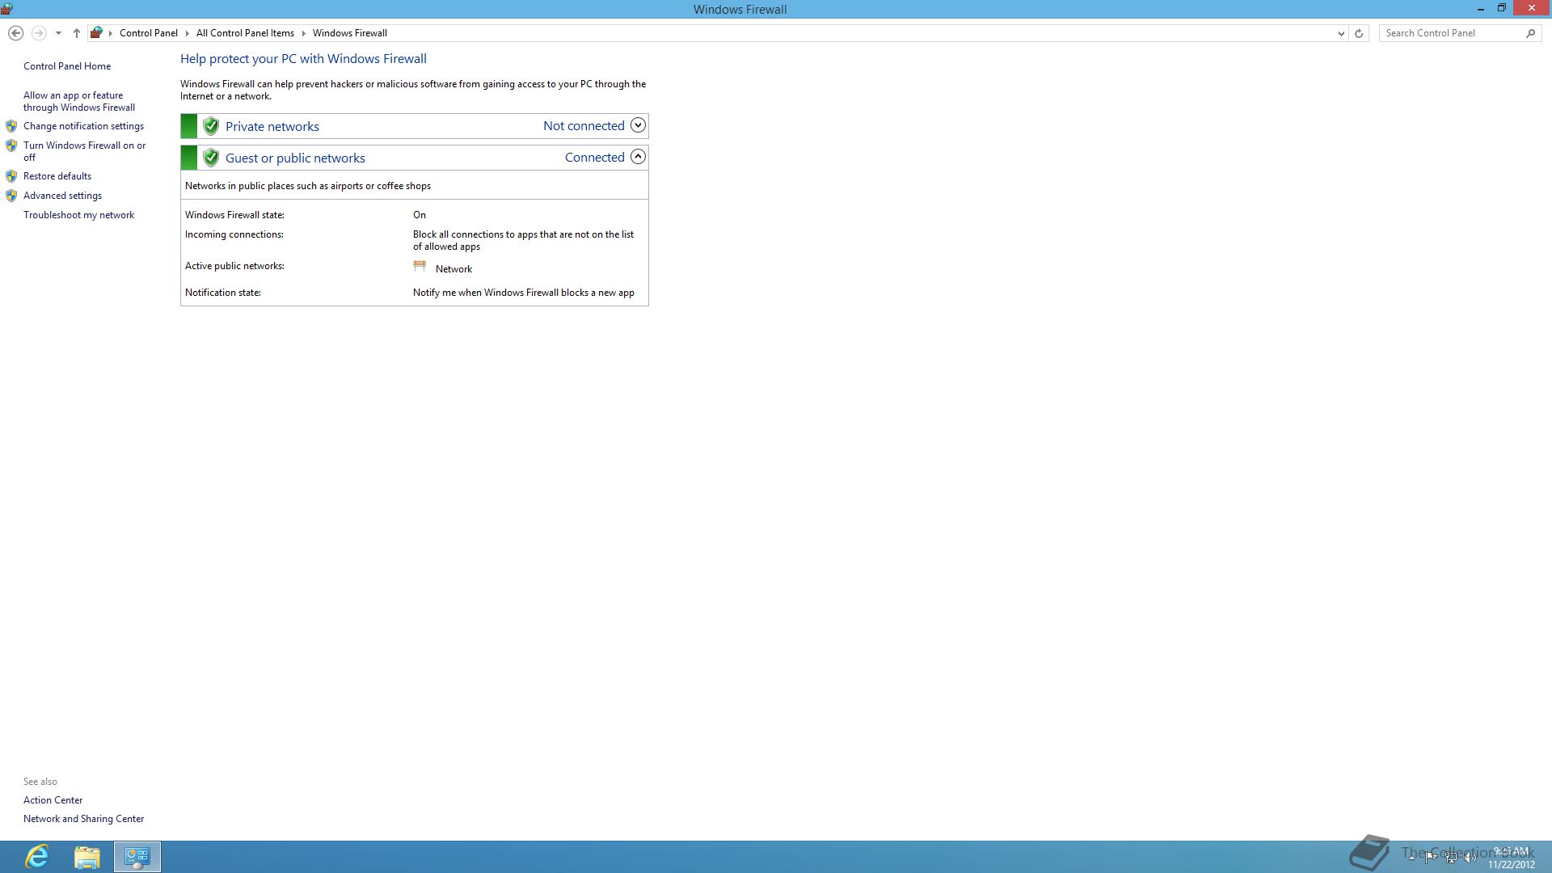
Task: Click Windows Firewall state value On
Action: (420, 215)
